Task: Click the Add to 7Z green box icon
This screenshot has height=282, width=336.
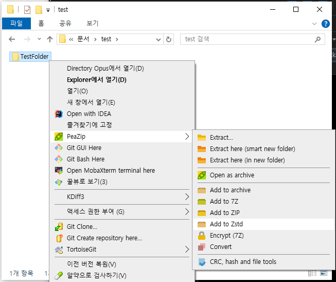Action: pos(202,202)
